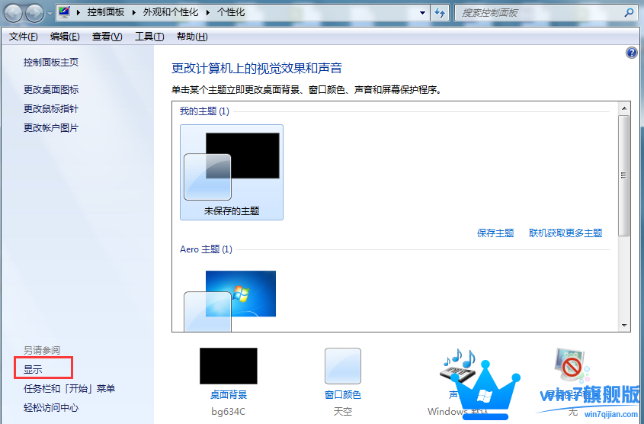
Task: Expand the recent pages arrow near navigation buttons
Action: (x=50, y=14)
